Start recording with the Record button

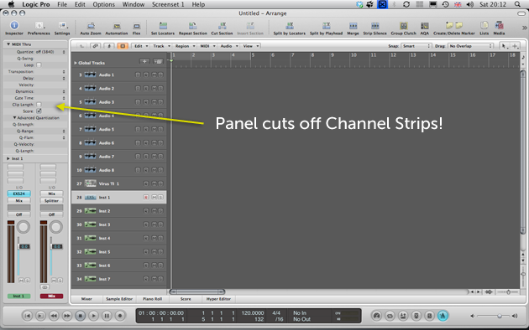pyautogui.click(x=120, y=316)
